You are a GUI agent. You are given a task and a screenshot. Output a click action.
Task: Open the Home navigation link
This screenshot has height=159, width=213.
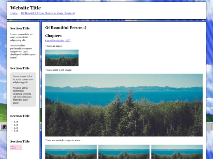pyautogui.click(x=14, y=13)
